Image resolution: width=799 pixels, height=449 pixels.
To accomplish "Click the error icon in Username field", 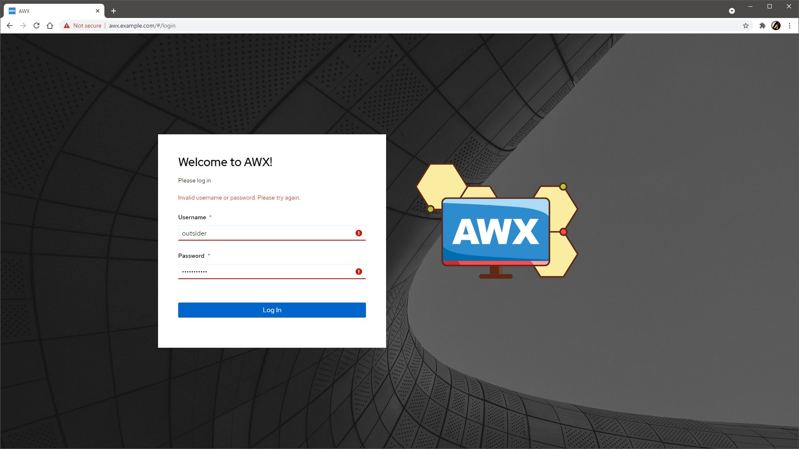I will 359,233.
